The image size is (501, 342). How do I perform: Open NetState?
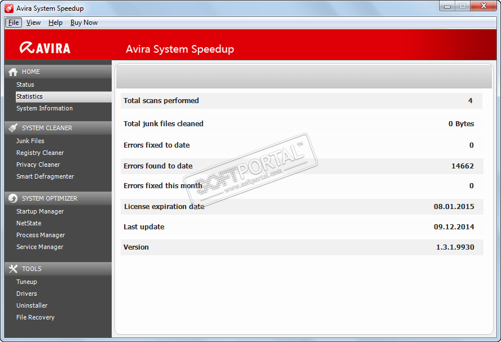click(x=29, y=223)
